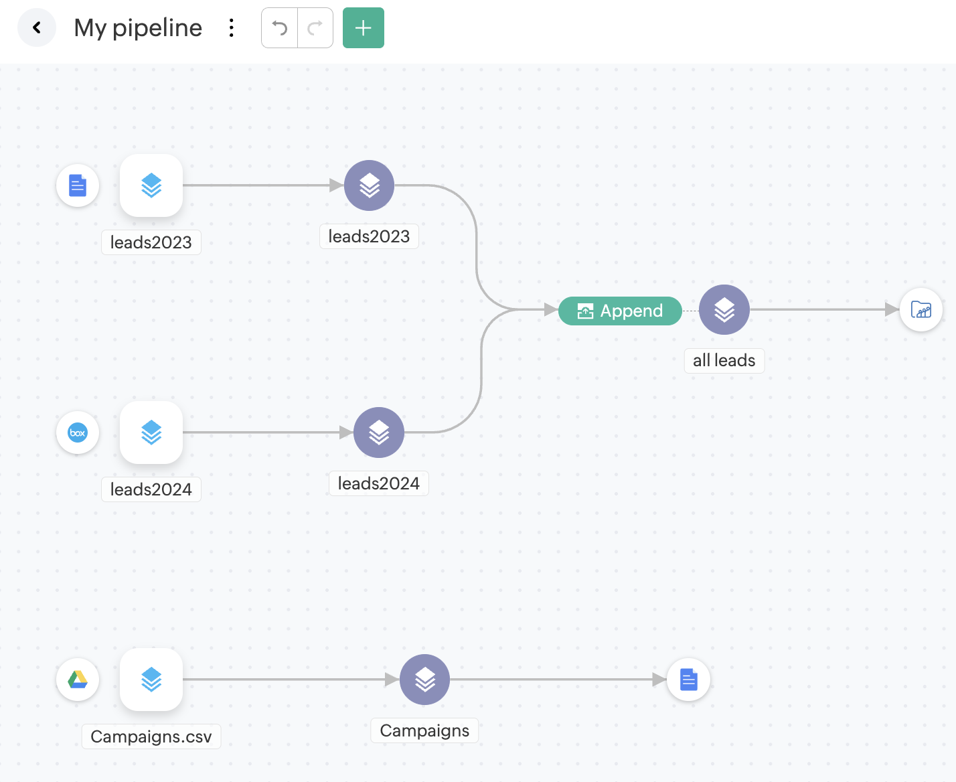Select the leads2024 data source node
956x782 pixels.
151,433
